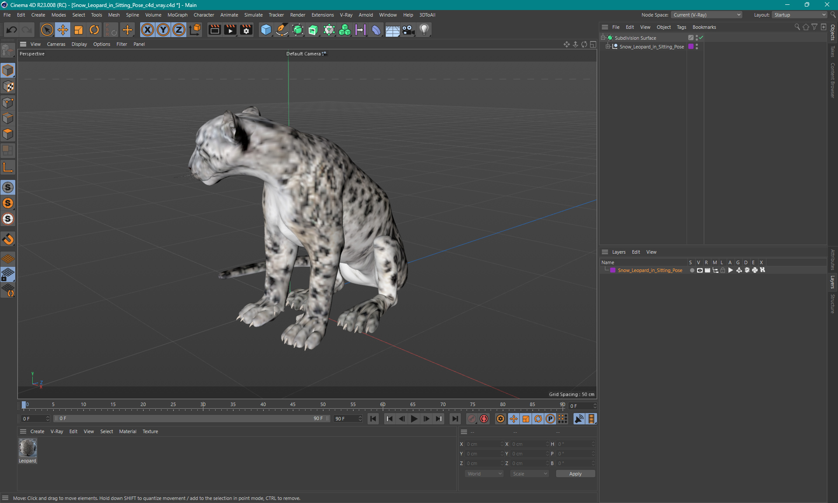Toggle Enable Snap magnet icon
This screenshot has width=838, height=503.
click(8, 239)
